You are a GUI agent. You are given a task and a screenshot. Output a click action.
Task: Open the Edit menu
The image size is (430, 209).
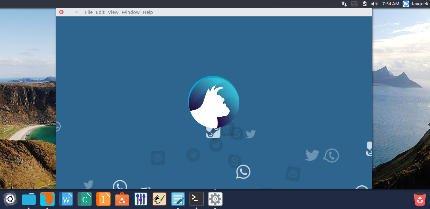[100, 12]
